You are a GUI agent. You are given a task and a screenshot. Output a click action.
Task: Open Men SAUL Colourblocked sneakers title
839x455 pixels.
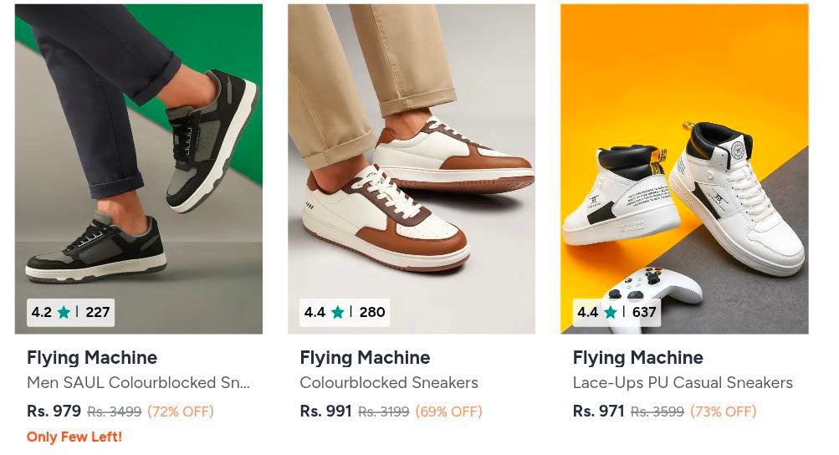(x=138, y=383)
